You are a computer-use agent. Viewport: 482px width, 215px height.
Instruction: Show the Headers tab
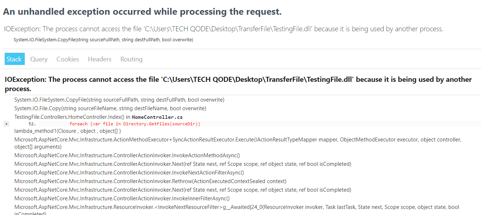(99, 59)
